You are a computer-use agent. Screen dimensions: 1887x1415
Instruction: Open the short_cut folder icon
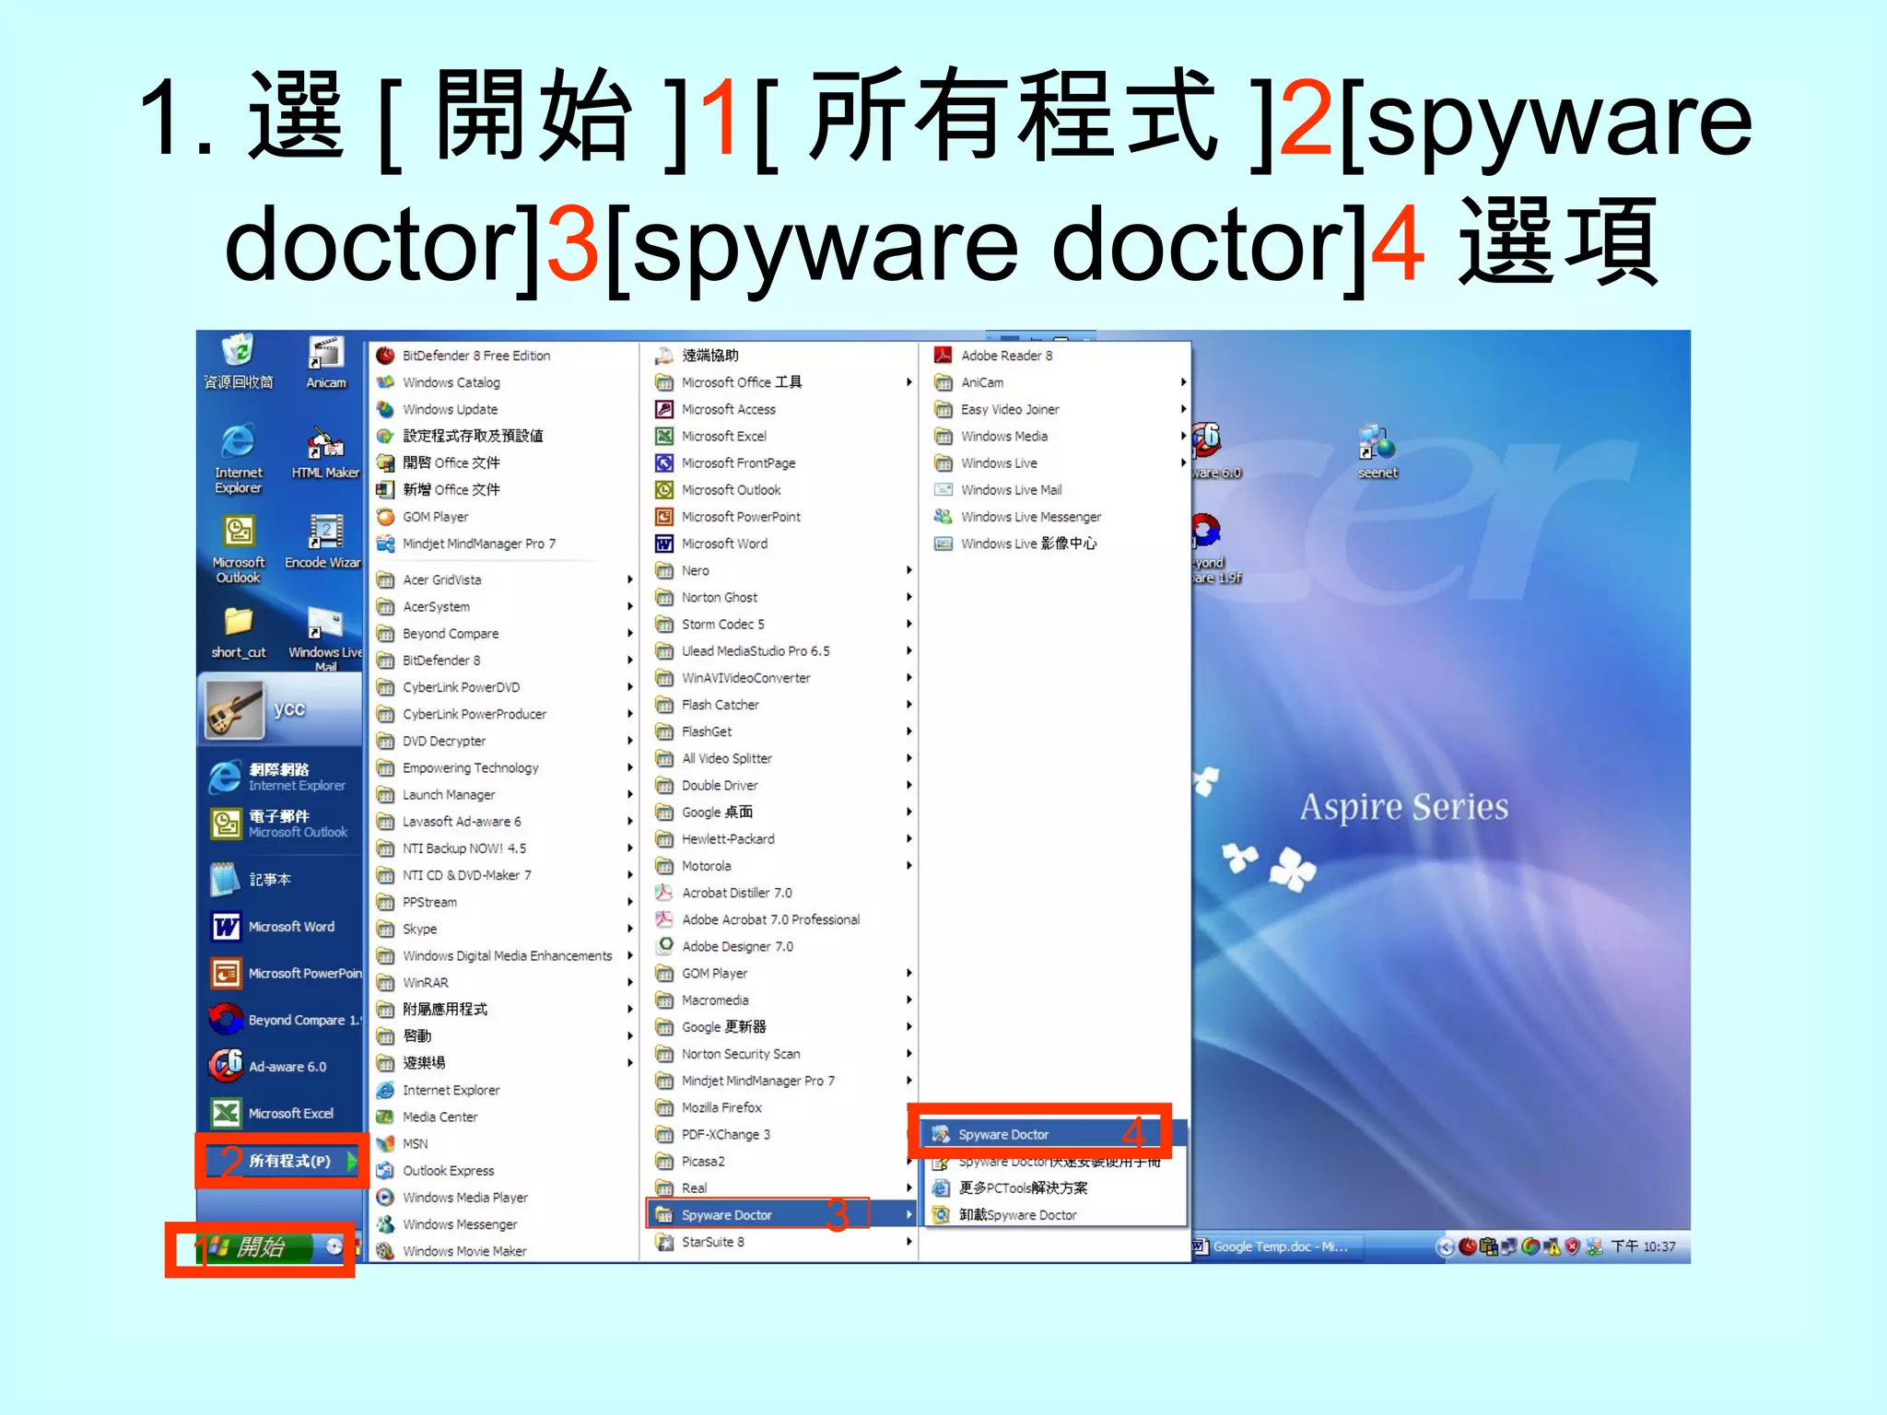pos(238,632)
